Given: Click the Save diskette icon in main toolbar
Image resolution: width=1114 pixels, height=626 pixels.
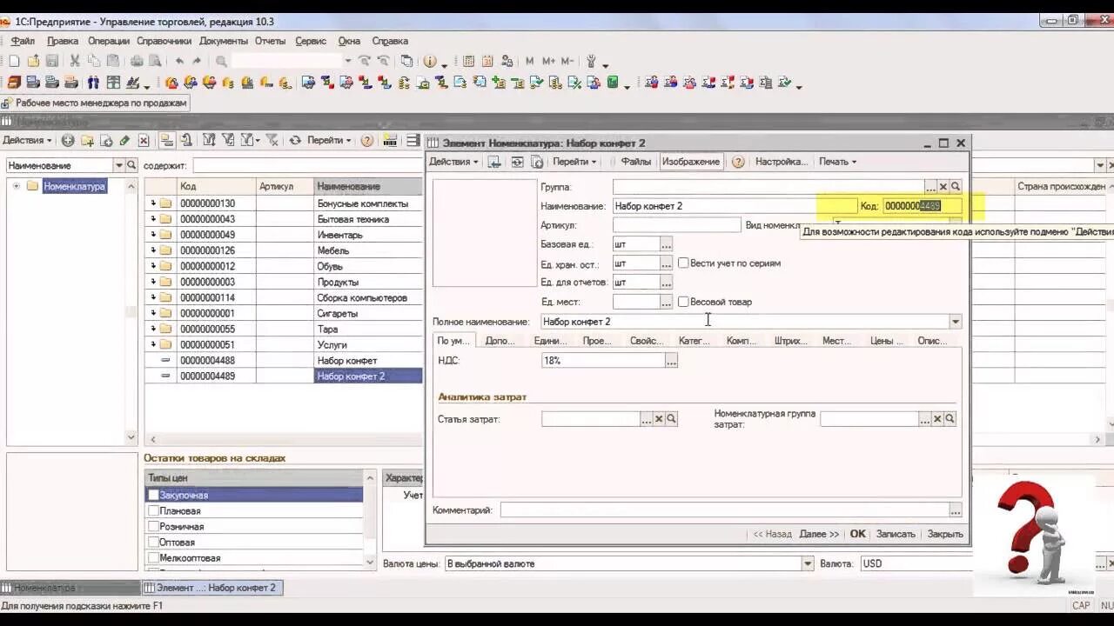Looking at the screenshot, I should [x=52, y=61].
